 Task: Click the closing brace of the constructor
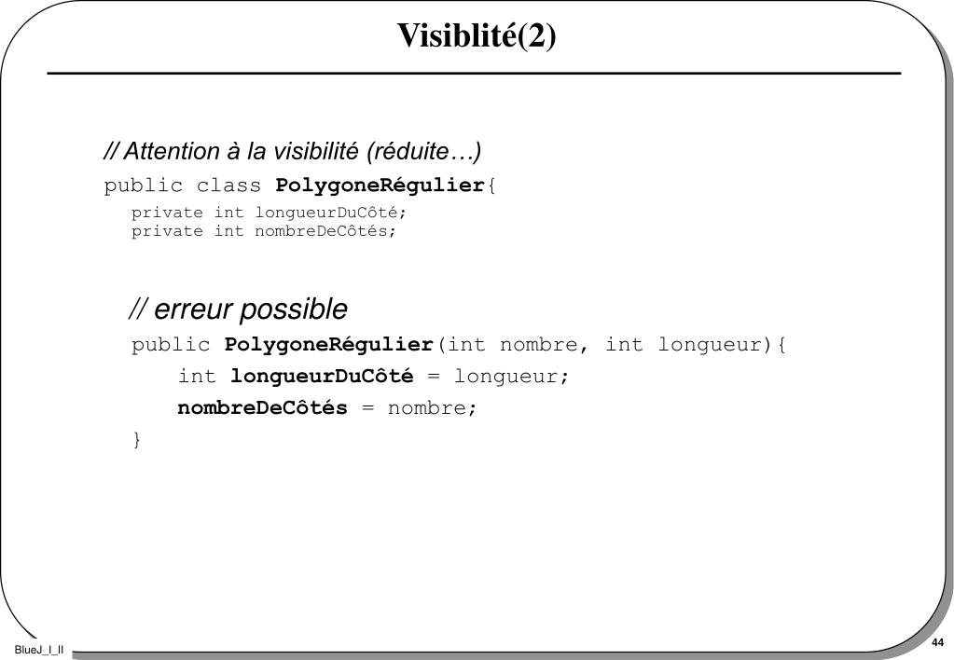[x=137, y=439]
